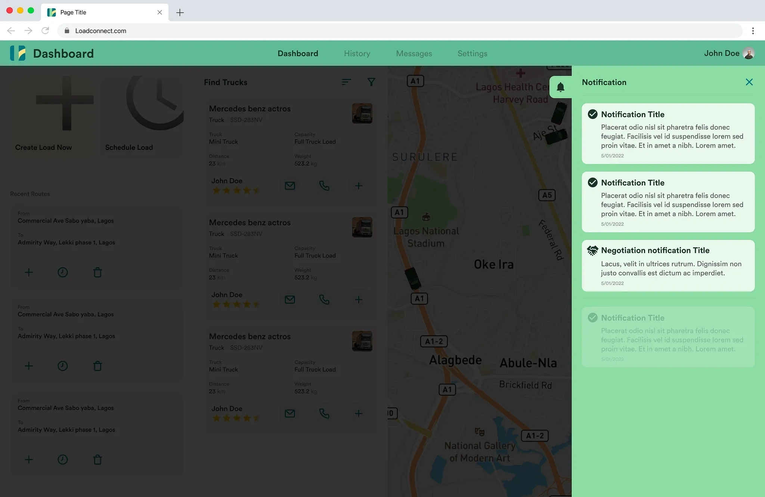Screen dimensions: 765x497
Task: Open the Find Trucks filter funnel
Action: [371, 82]
